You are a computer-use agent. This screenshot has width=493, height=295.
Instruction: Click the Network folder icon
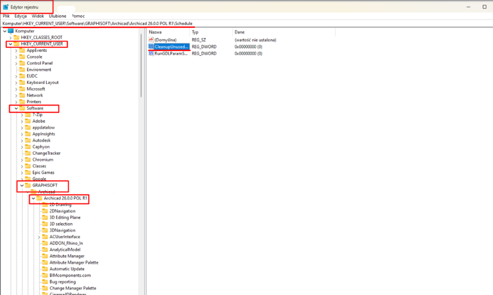[22, 95]
